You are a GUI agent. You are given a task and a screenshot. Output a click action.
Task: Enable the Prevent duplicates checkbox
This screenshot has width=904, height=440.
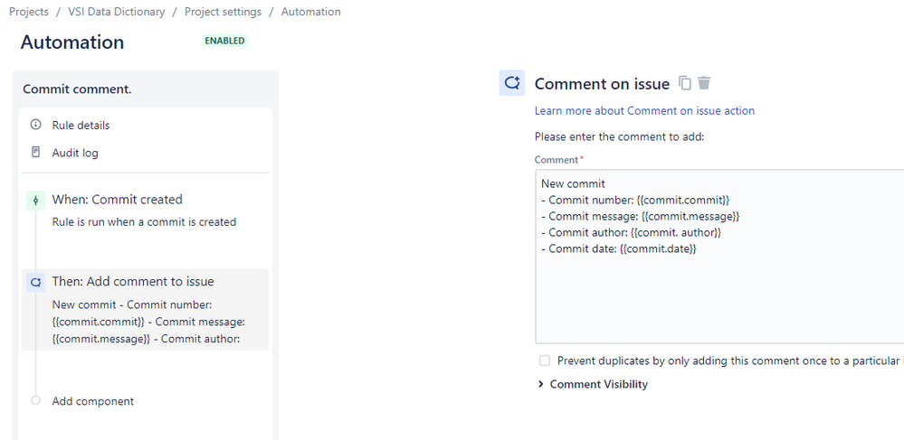[x=544, y=360]
